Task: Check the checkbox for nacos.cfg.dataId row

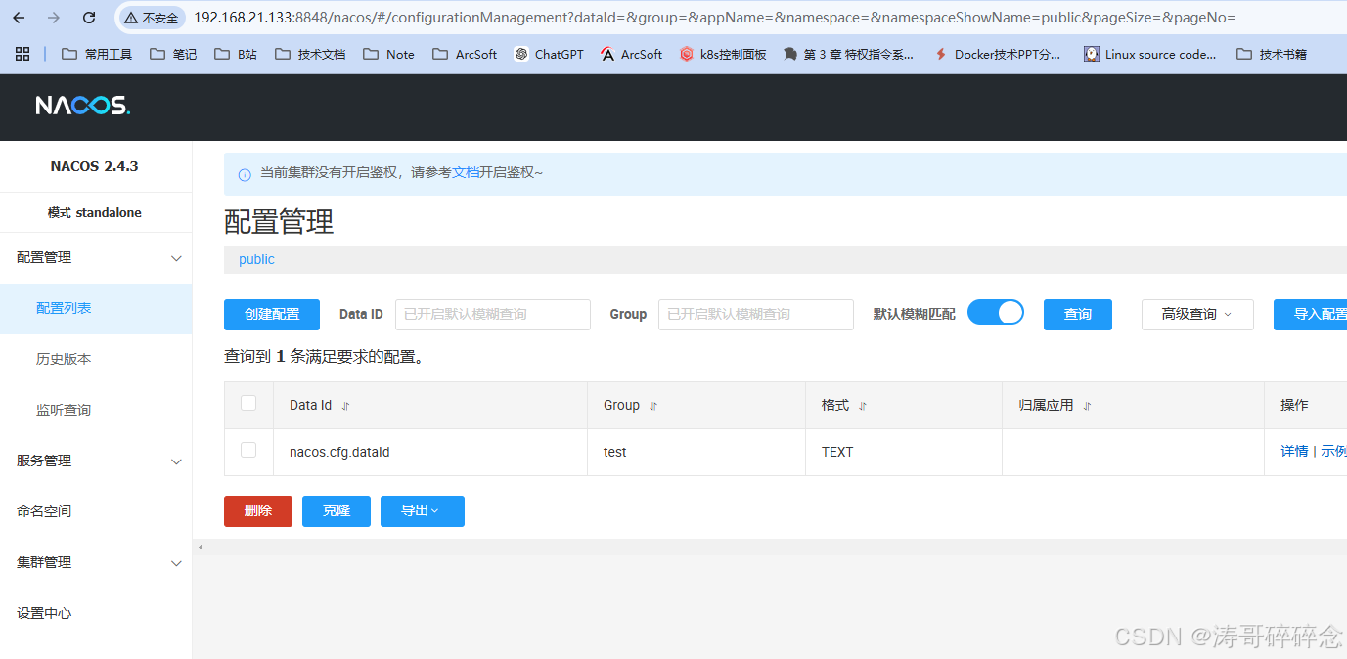Action: click(247, 450)
